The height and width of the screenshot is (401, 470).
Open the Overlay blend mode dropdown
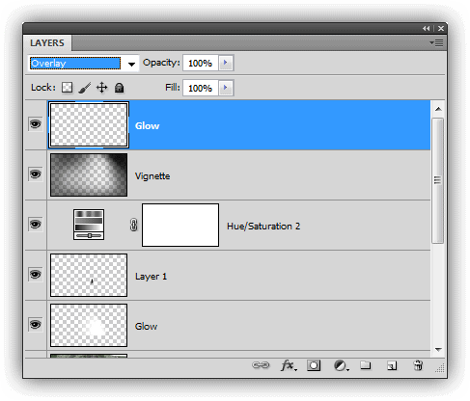tap(84, 64)
